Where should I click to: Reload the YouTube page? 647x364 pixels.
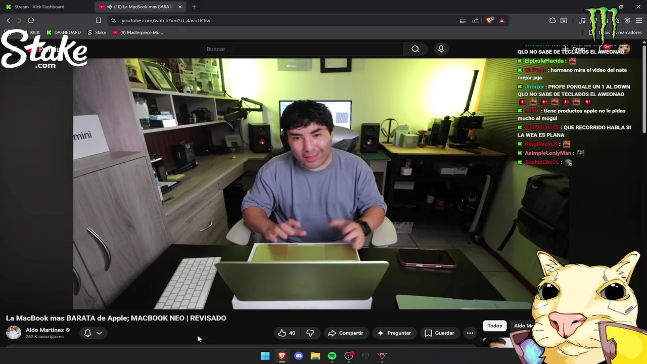31,20
